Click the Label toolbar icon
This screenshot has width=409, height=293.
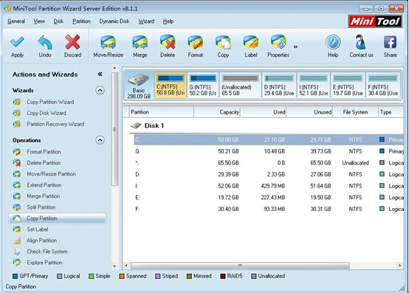pyautogui.click(x=251, y=43)
